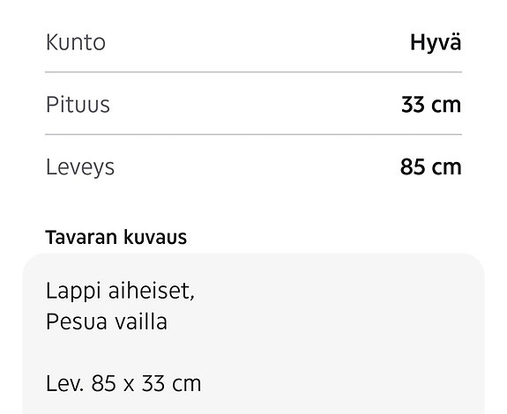This screenshot has height=414, width=507.
Task: Click the word Tavaran in the heading
Action: point(81,237)
